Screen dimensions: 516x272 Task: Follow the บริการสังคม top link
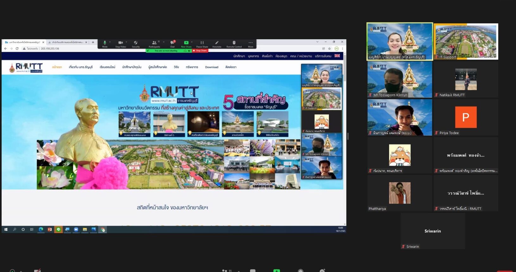click(323, 56)
